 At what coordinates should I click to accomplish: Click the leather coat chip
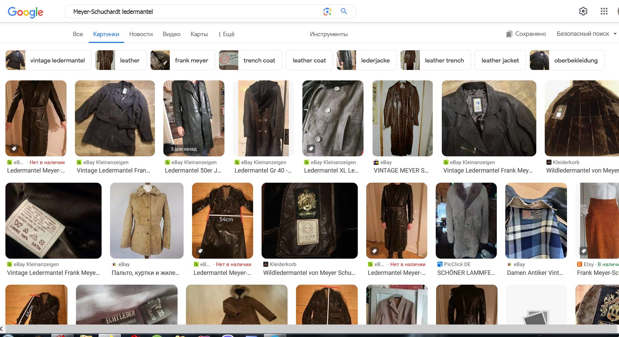point(309,60)
